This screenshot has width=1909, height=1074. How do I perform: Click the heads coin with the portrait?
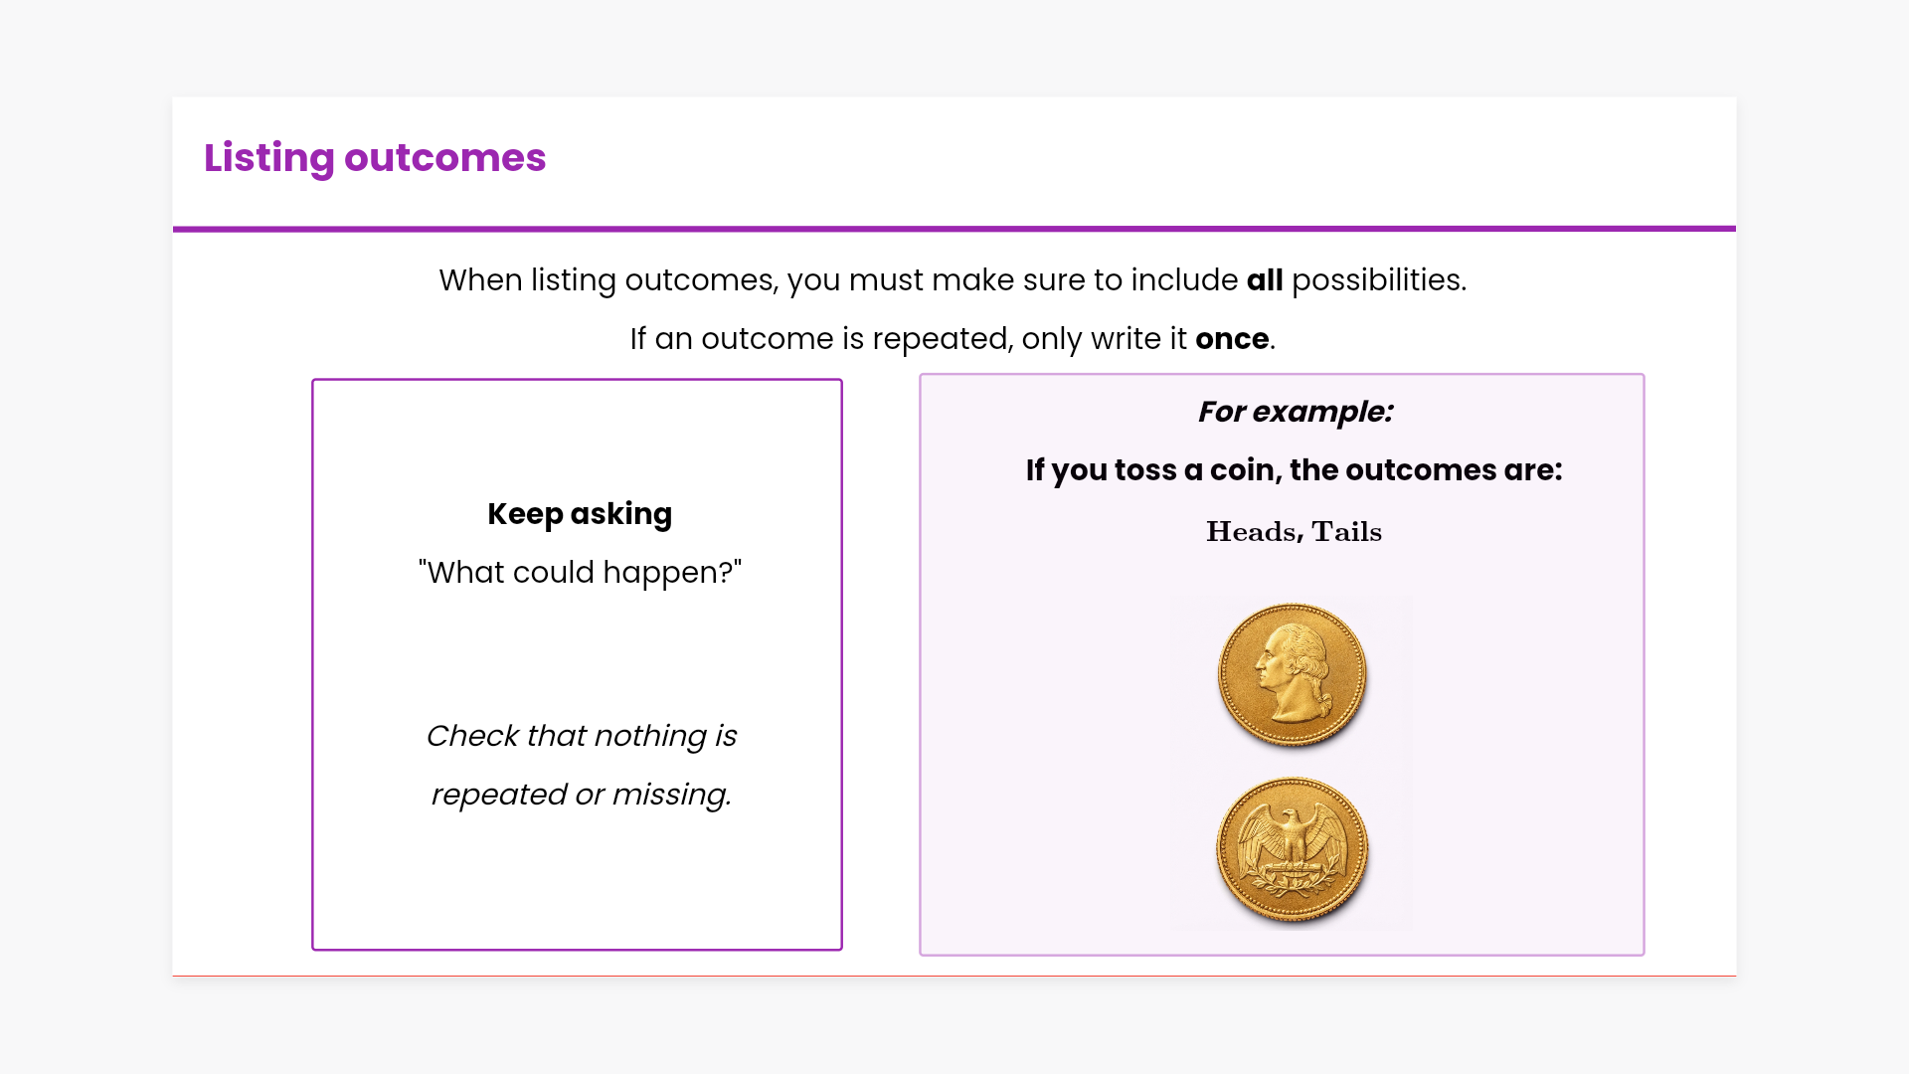tap(1292, 674)
